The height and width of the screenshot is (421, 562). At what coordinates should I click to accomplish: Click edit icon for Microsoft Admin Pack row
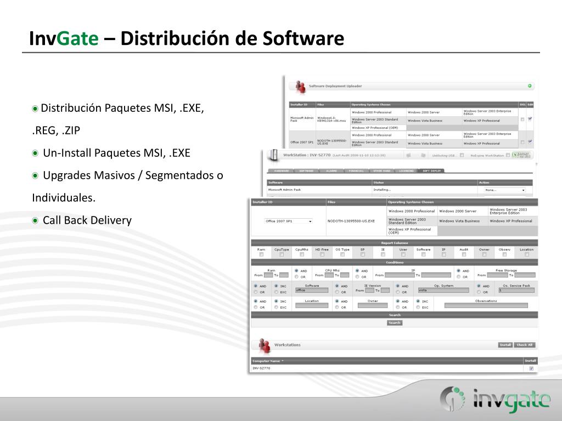click(x=530, y=119)
